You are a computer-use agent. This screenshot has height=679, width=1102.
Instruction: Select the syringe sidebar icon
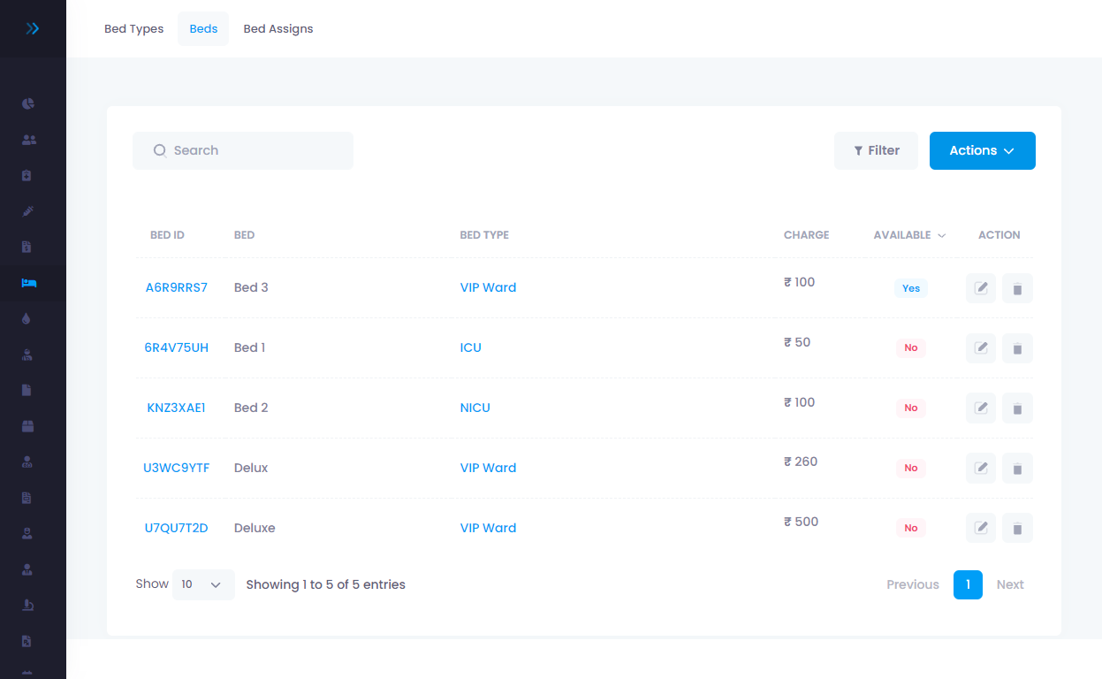tap(27, 211)
